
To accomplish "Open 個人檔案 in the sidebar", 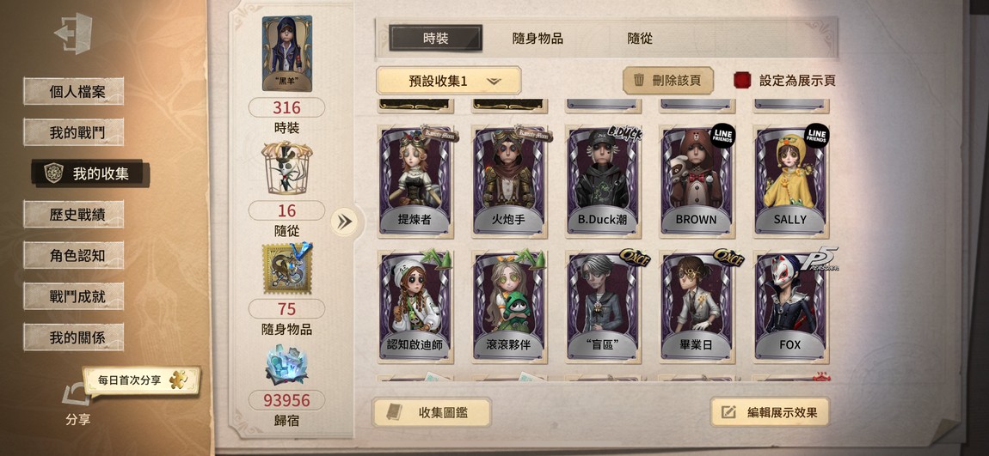I will (74, 91).
